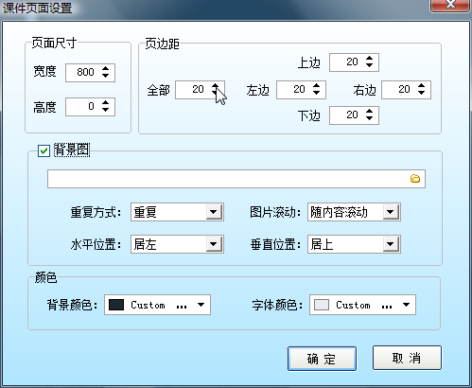
Task: Uncheck the 背景图 checkbox
Action: (44, 150)
